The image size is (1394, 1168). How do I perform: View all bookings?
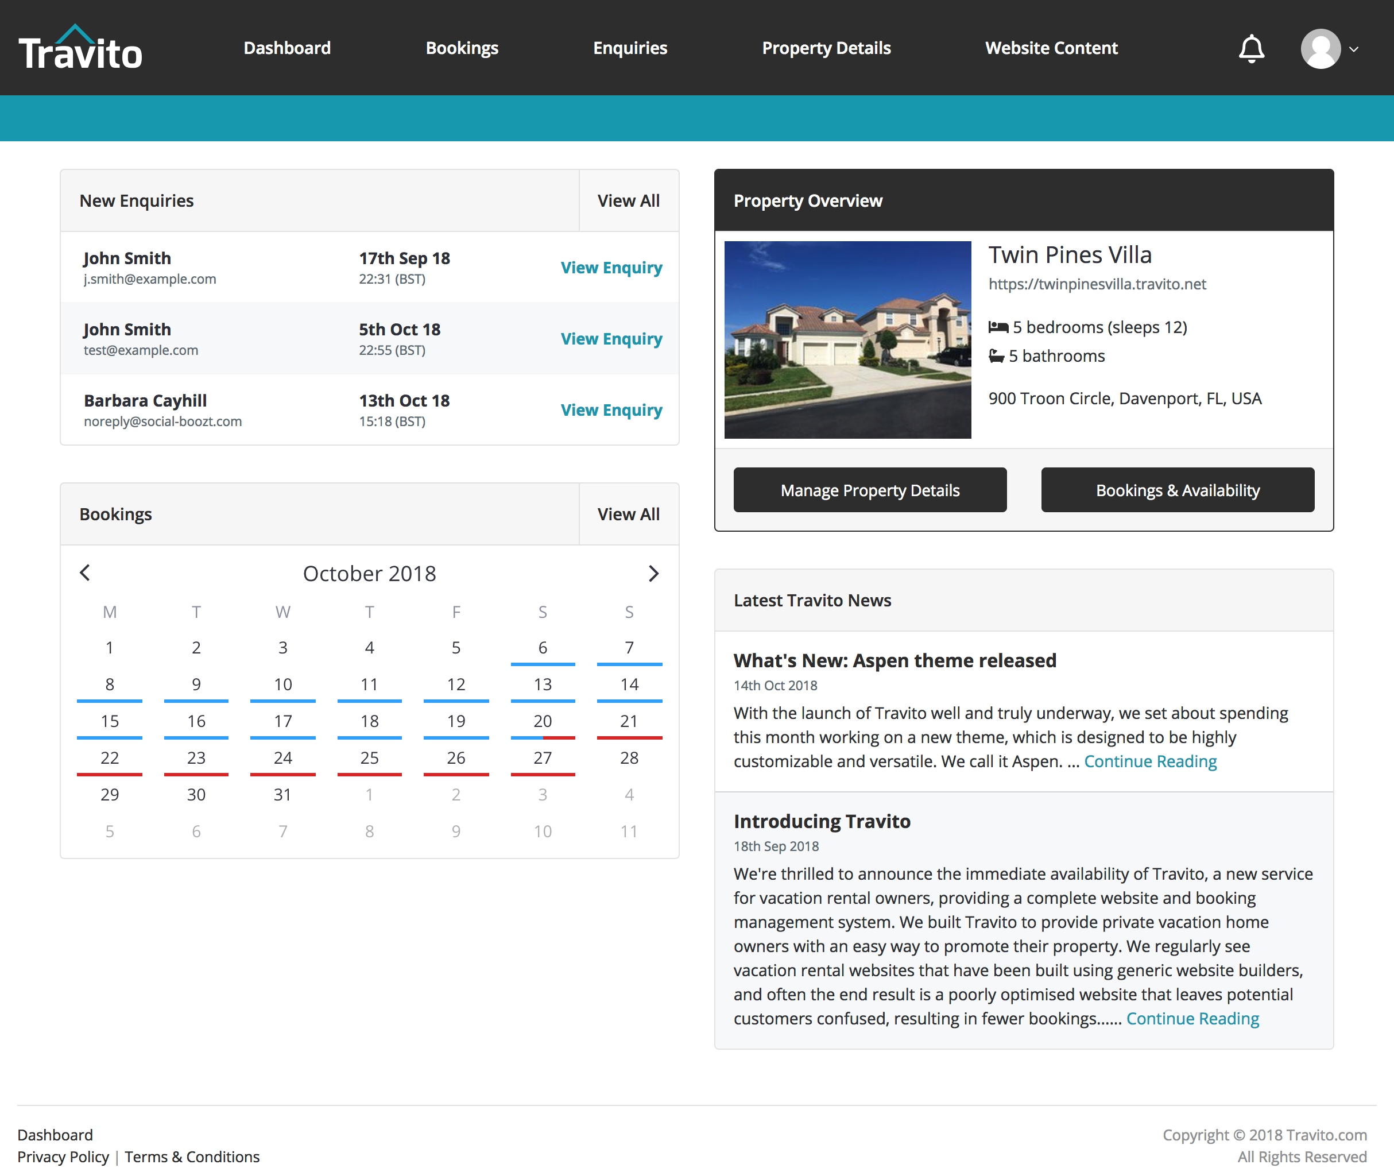click(x=629, y=514)
